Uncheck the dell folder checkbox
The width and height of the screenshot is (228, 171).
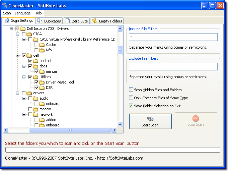click(24, 55)
